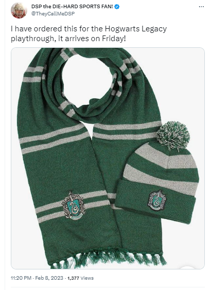Click the Feb 8, 2023 date

pos(49,278)
